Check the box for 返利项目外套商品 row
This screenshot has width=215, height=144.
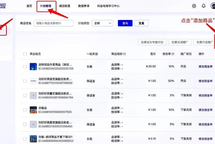pos(25,66)
